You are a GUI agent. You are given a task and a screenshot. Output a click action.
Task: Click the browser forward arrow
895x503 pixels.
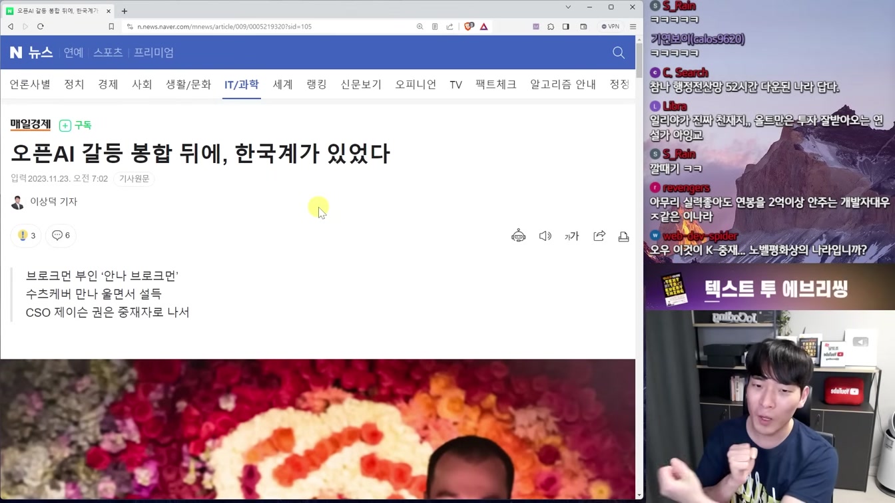click(25, 27)
